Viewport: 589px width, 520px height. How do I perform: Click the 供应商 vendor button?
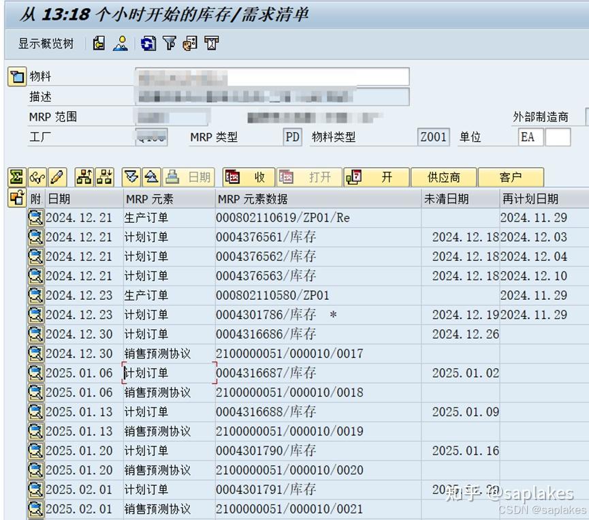click(444, 177)
